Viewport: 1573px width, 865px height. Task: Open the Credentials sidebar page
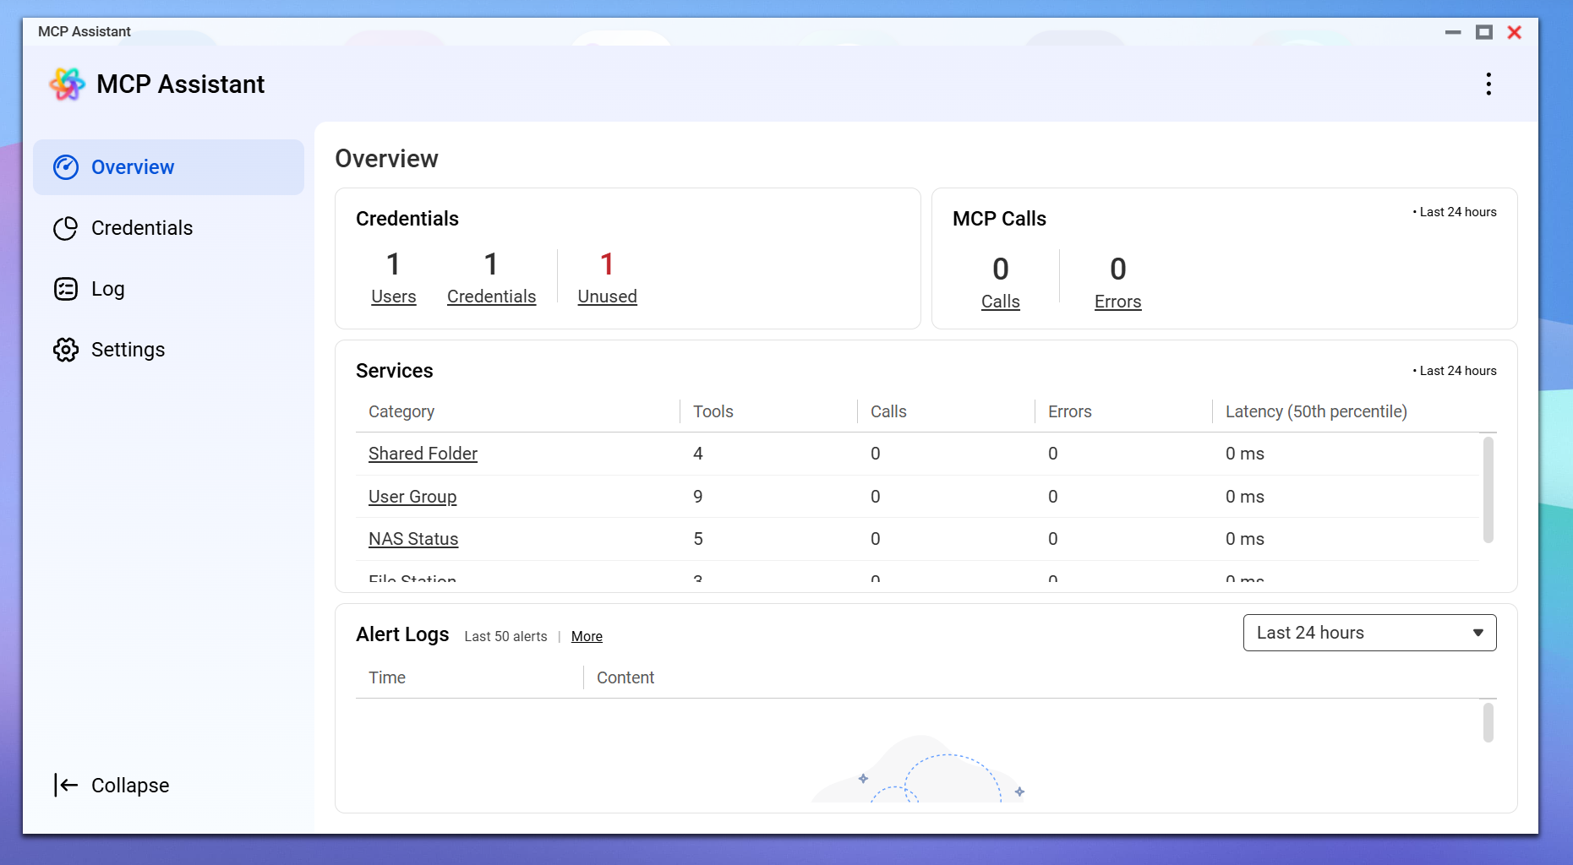click(x=141, y=228)
